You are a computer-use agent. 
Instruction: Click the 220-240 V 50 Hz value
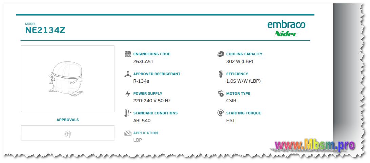coord(152,101)
